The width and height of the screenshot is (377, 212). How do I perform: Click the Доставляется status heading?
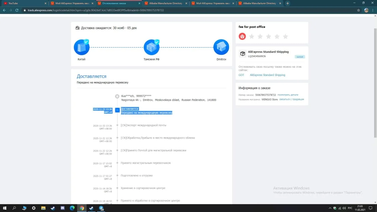click(92, 76)
